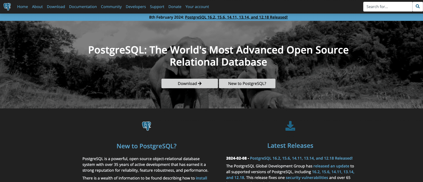Follow the released an update link
This screenshot has height=182, width=423.
(331, 166)
